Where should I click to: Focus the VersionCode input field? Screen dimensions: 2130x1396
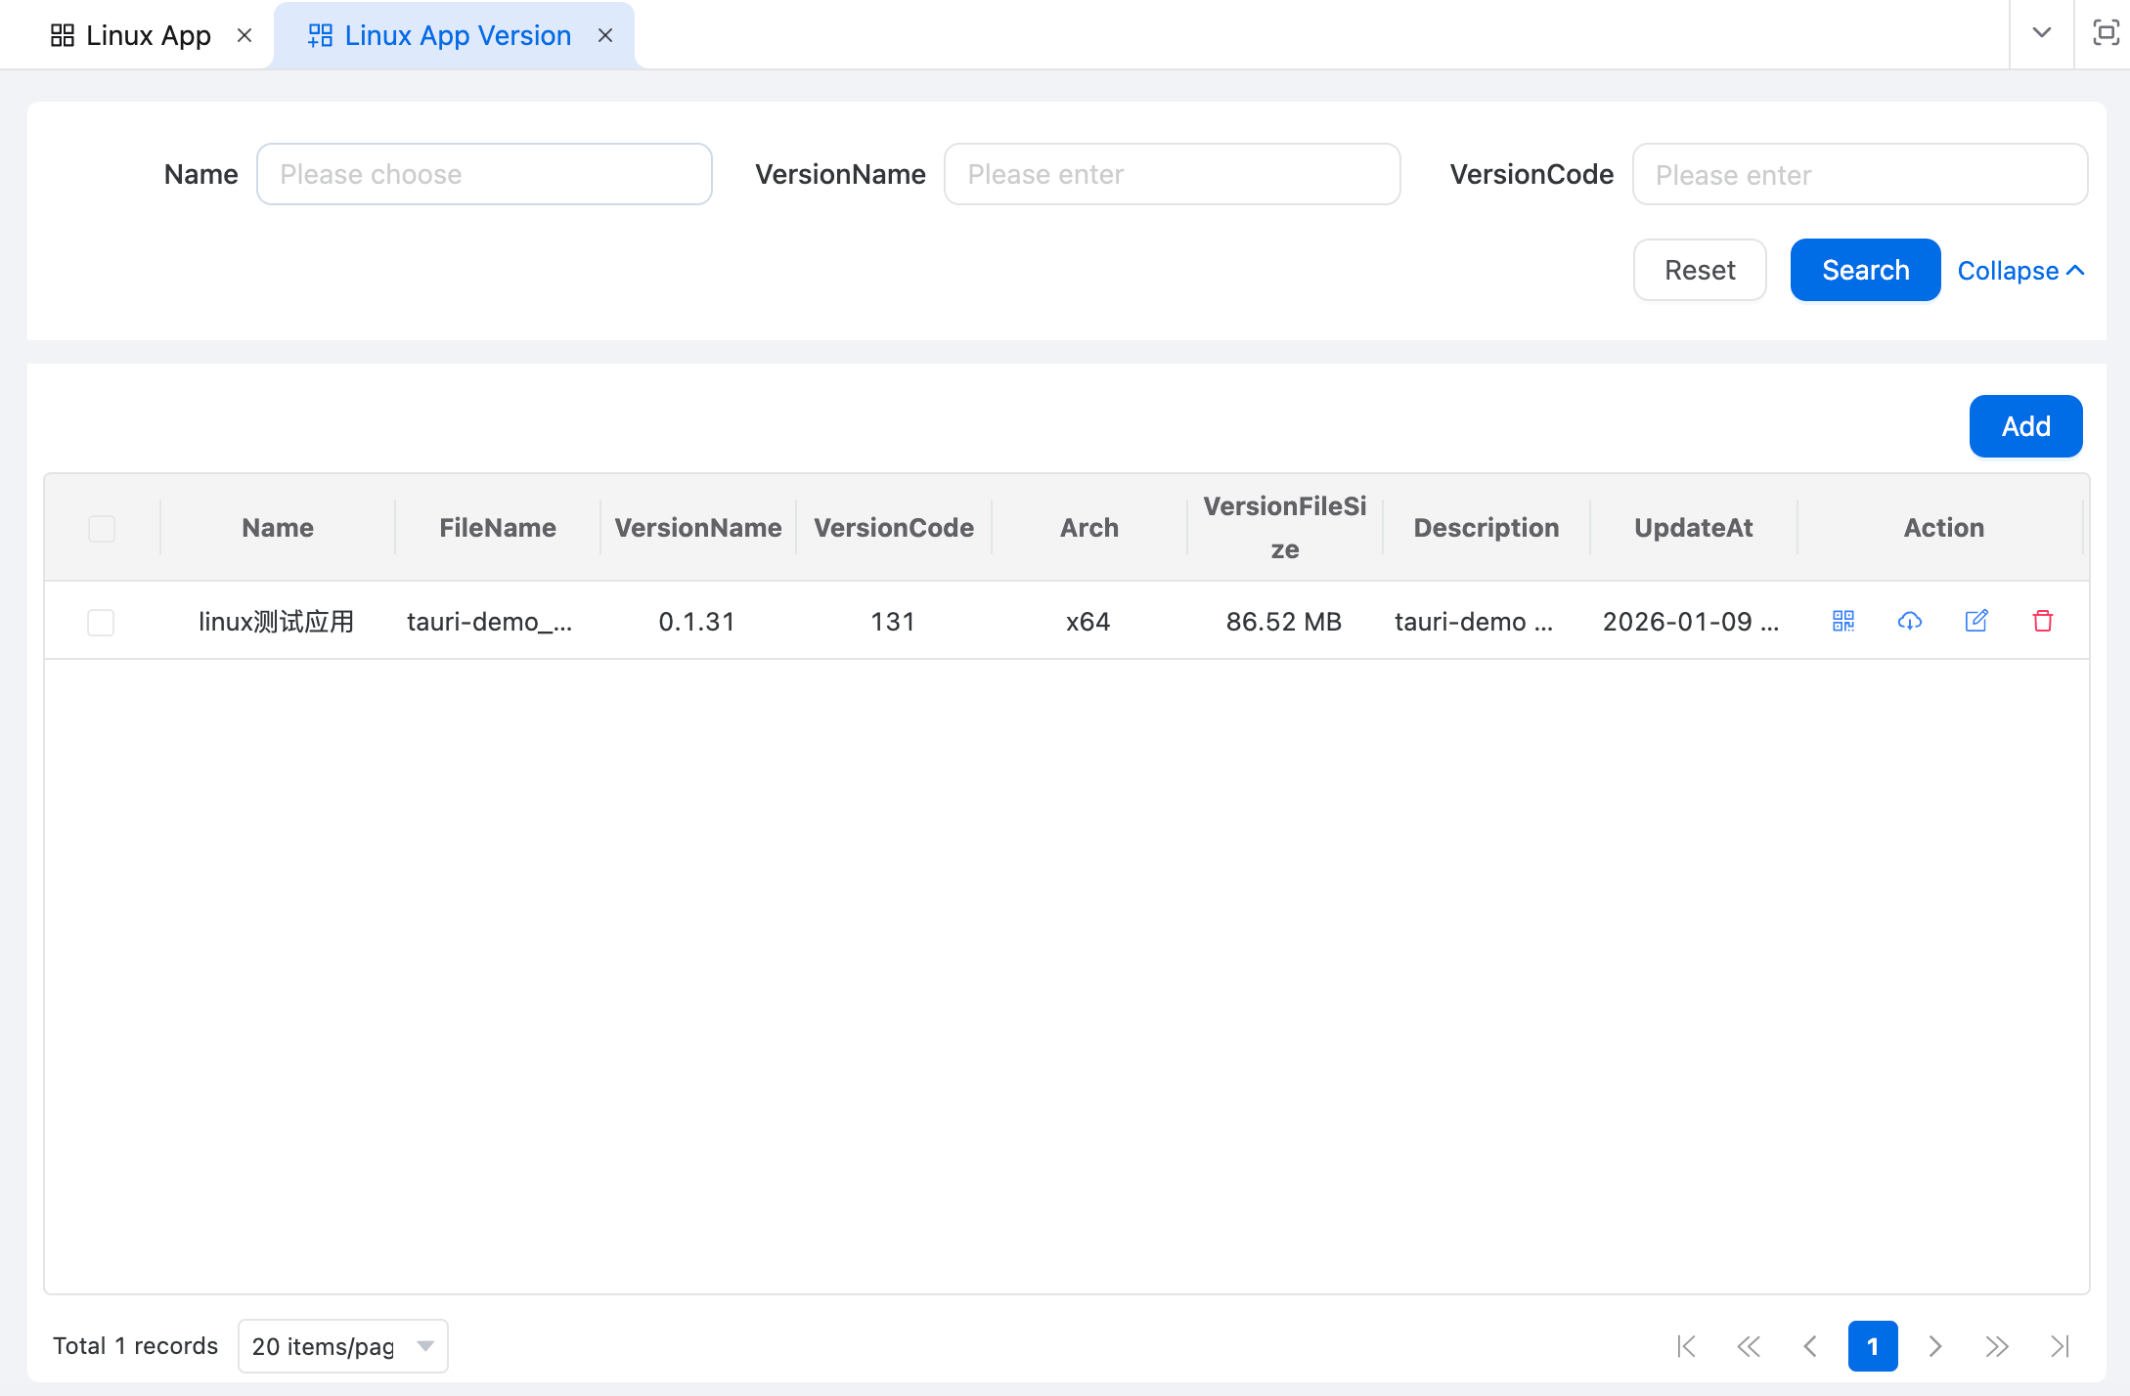pos(1859,174)
